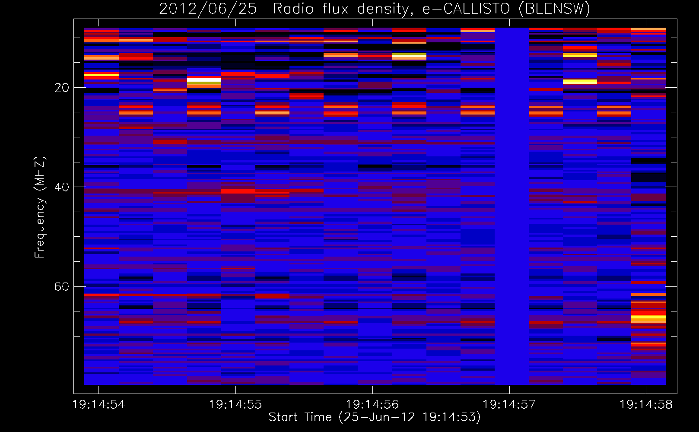Click the 20 frequency tick label
The height and width of the screenshot is (432, 699).
[62, 88]
